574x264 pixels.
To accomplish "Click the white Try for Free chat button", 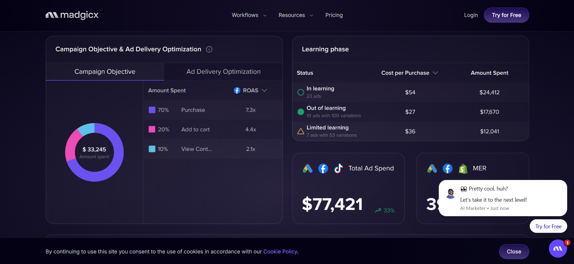I will coord(548,227).
